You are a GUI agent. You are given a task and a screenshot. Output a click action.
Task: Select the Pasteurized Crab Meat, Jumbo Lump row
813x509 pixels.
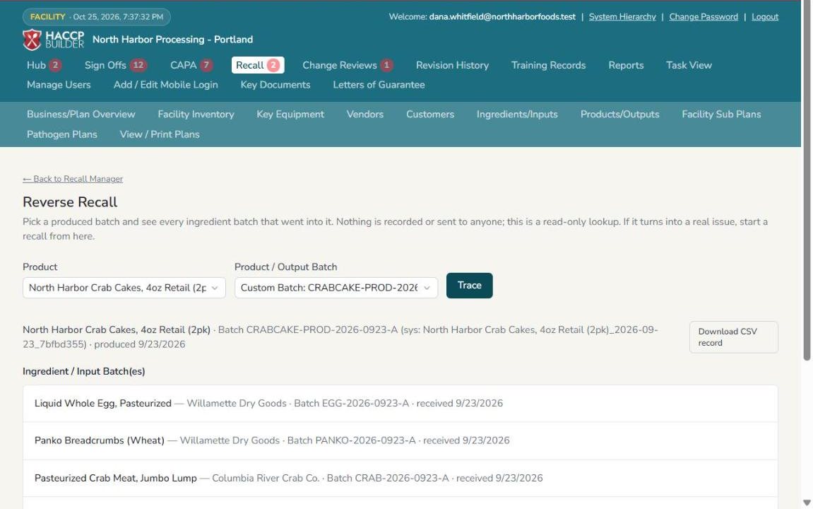[x=400, y=479]
